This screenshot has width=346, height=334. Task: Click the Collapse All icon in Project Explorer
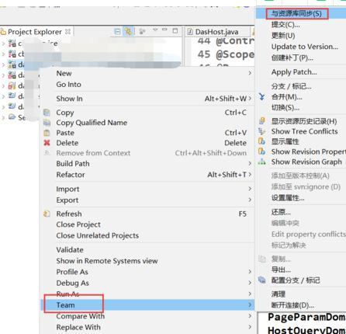[x=117, y=32]
